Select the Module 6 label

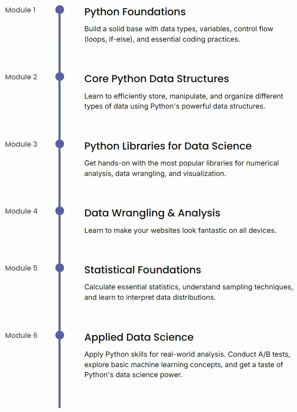click(21, 335)
